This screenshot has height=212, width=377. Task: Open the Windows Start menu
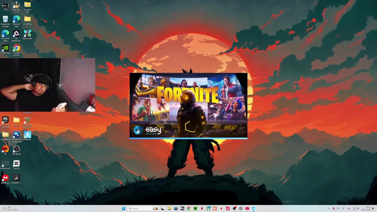click(123, 208)
